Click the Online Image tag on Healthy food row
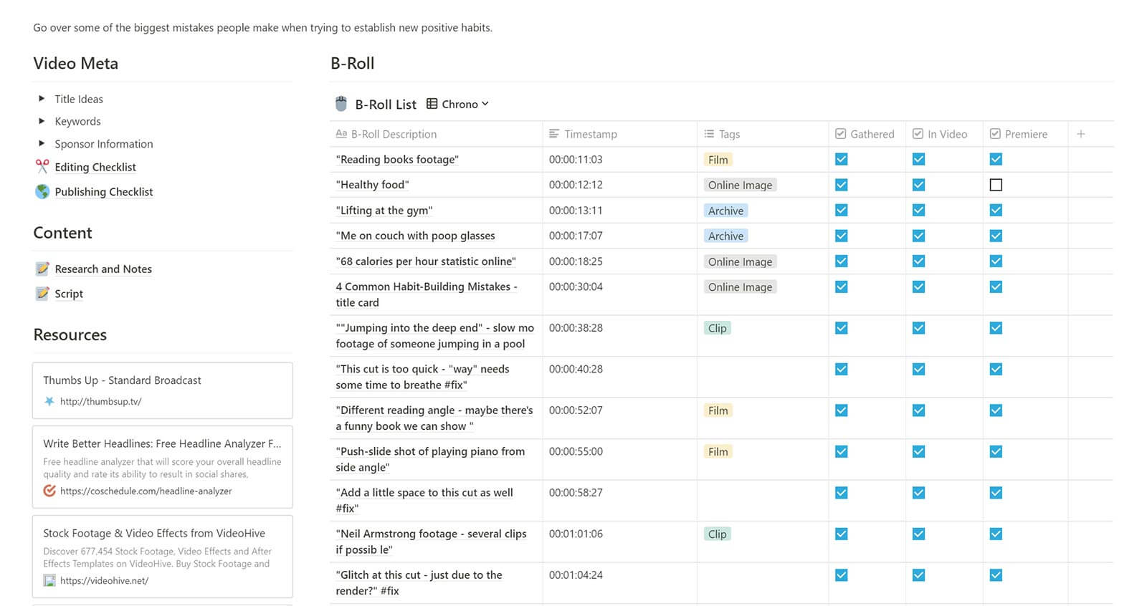The image size is (1147, 606). tap(740, 185)
